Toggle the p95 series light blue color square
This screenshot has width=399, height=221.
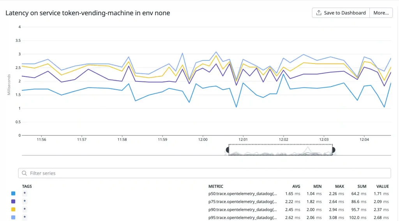pyautogui.click(x=13, y=217)
